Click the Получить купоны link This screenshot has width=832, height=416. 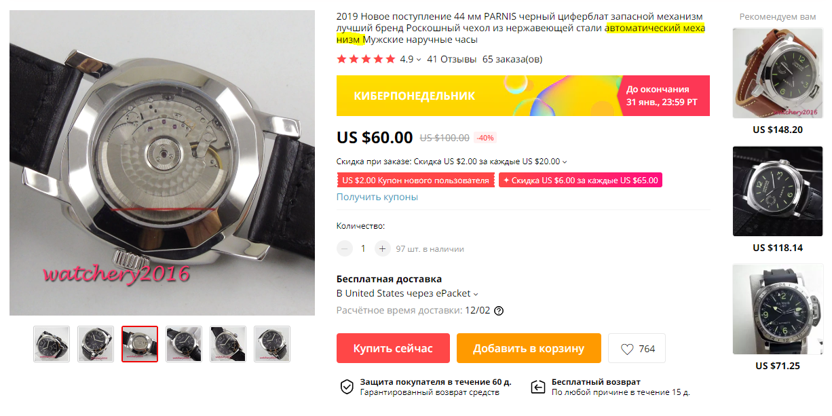(x=377, y=197)
